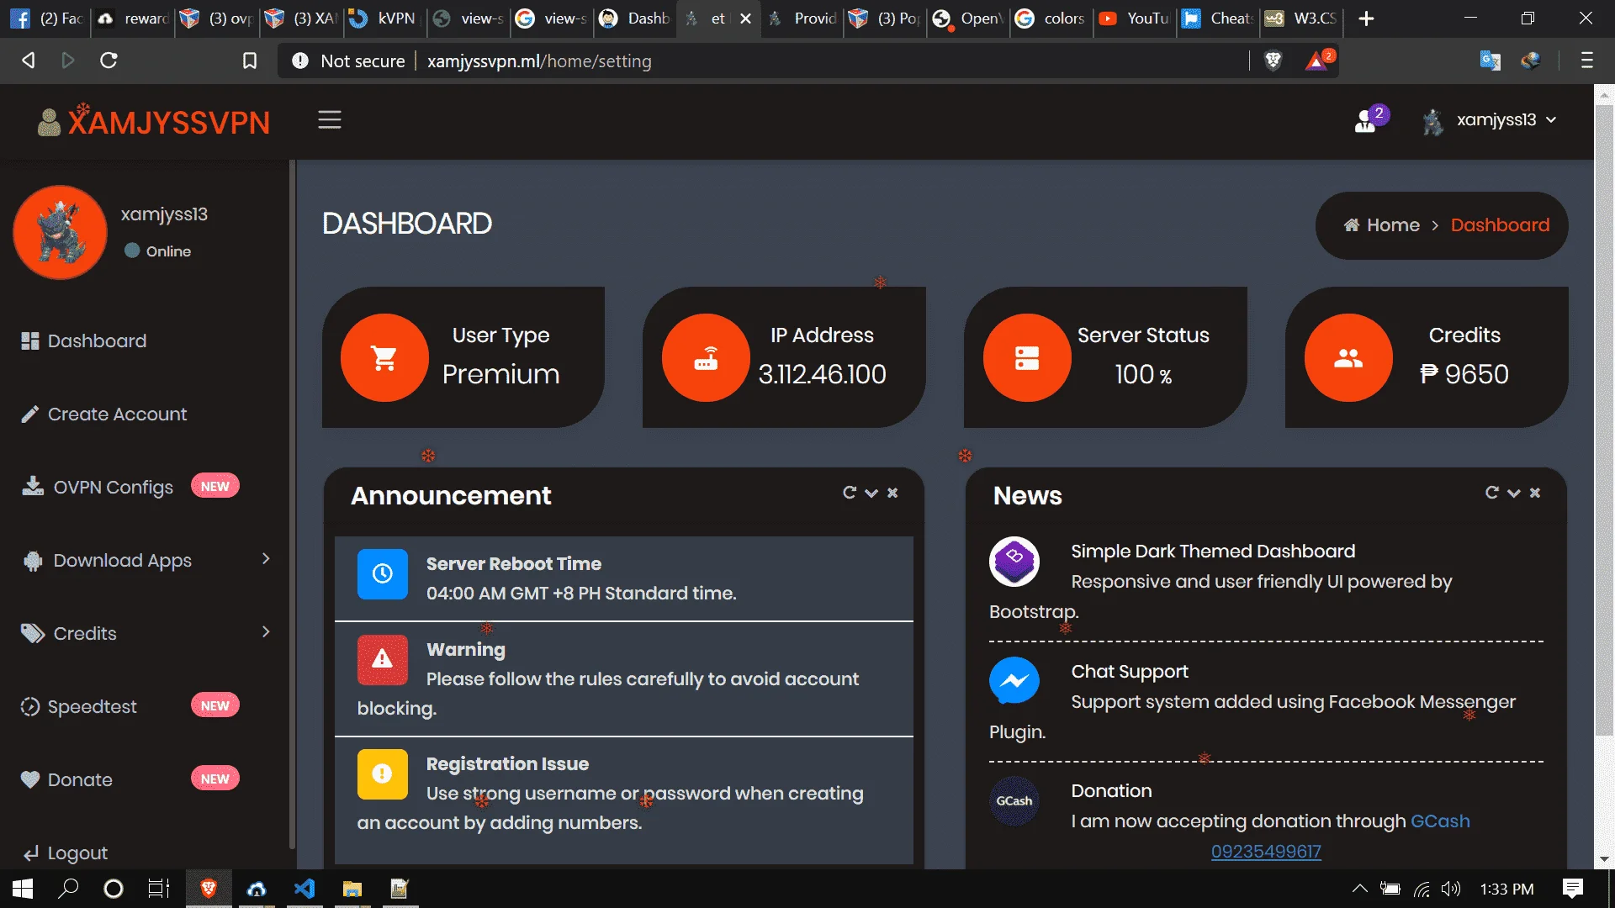Image resolution: width=1615 pixels, height=908 pixels.
Task: Open the volume control in tray
Action: point(1451,889)
